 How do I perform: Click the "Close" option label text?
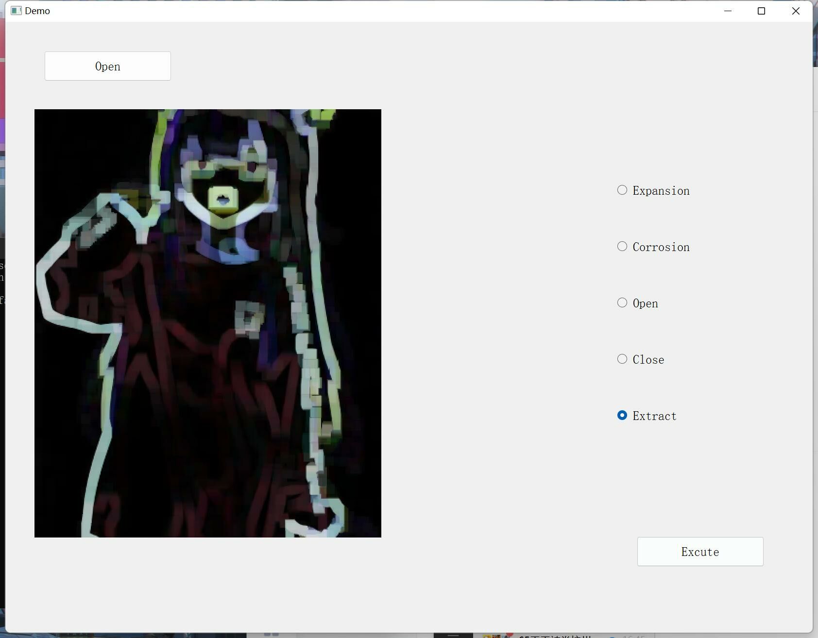[648, 360]
